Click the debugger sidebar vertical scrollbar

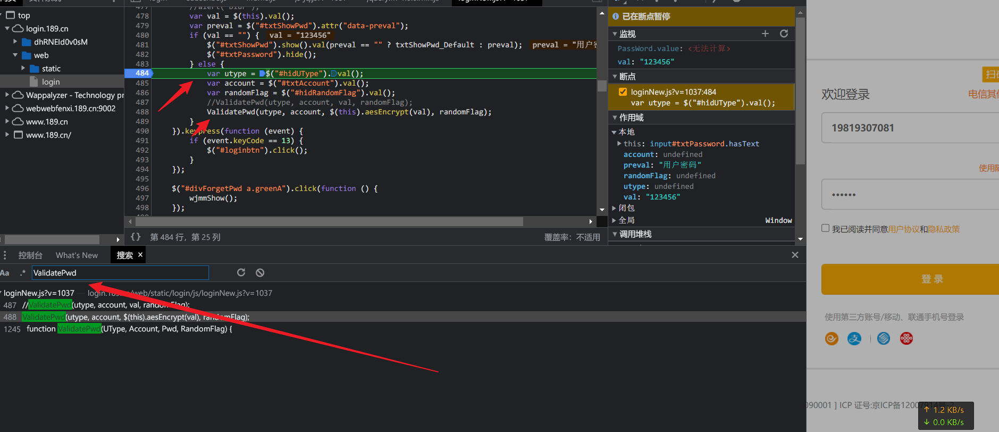tap(800, 90)
